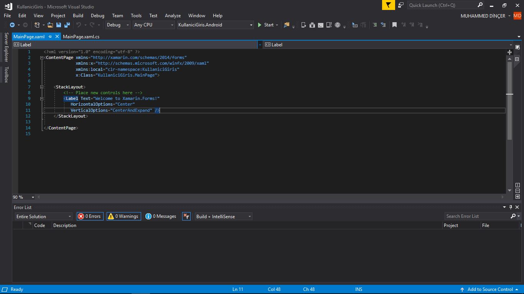524x294 pixels.
Task: Click the Uncomment Selected Lines icon
Action: [383, 25]
